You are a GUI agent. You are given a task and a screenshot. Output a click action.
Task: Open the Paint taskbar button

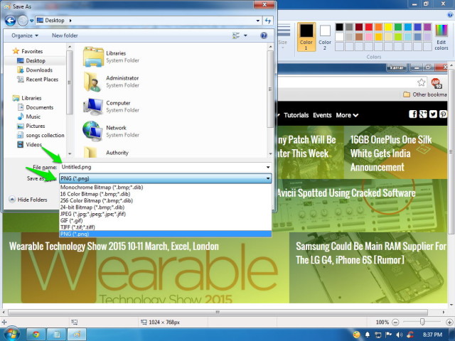click(x=77, y=335)
